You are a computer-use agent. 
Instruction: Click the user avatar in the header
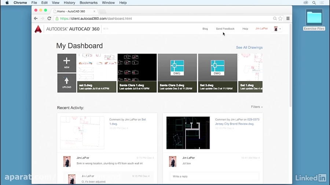pos(276,29)
